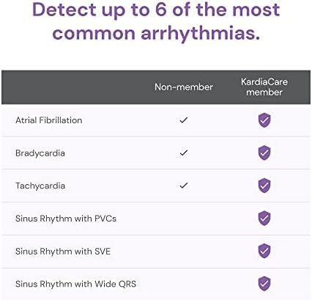Click the Bradycardia purple shield icon

[264, 153]
